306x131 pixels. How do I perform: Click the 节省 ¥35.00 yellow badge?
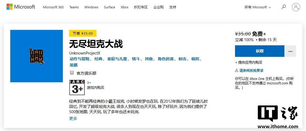[x=83, y=33]
